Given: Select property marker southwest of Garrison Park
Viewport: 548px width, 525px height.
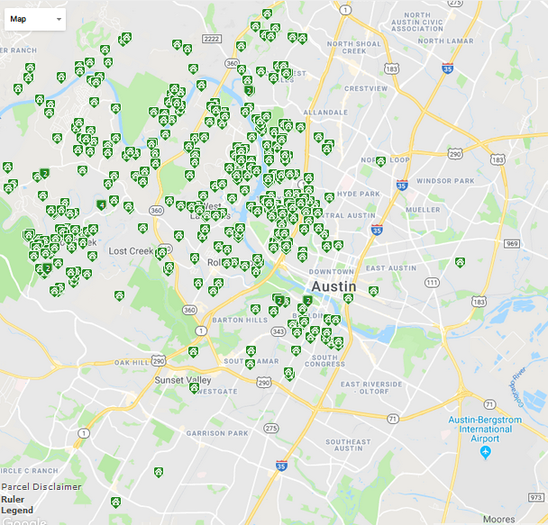Looking at the screenshot, I should 159,471.
